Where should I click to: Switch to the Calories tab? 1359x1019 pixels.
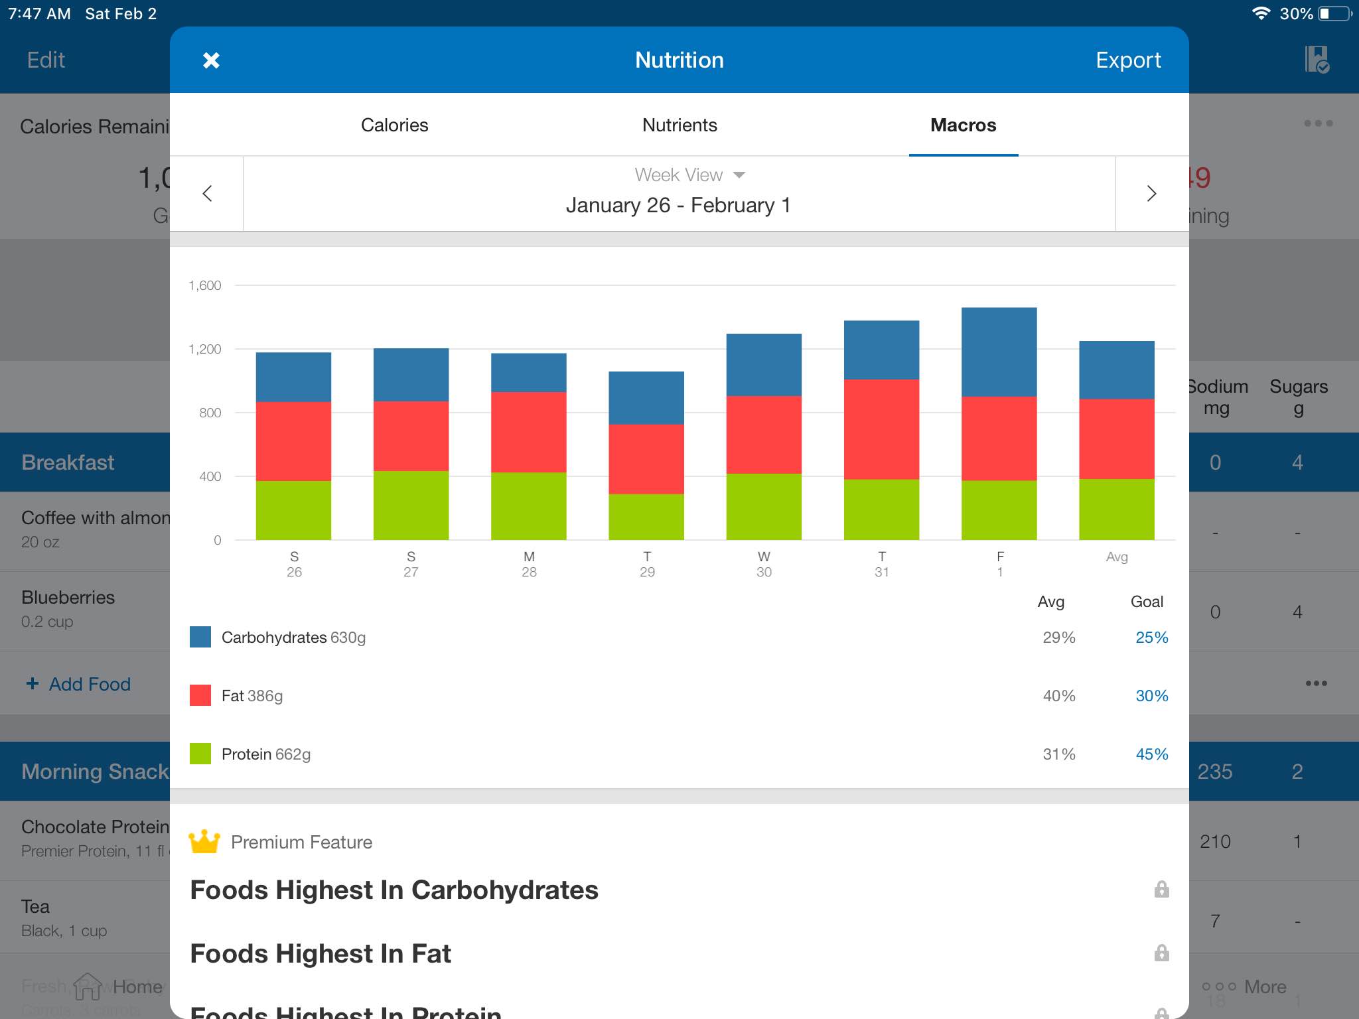coord(394,125)
